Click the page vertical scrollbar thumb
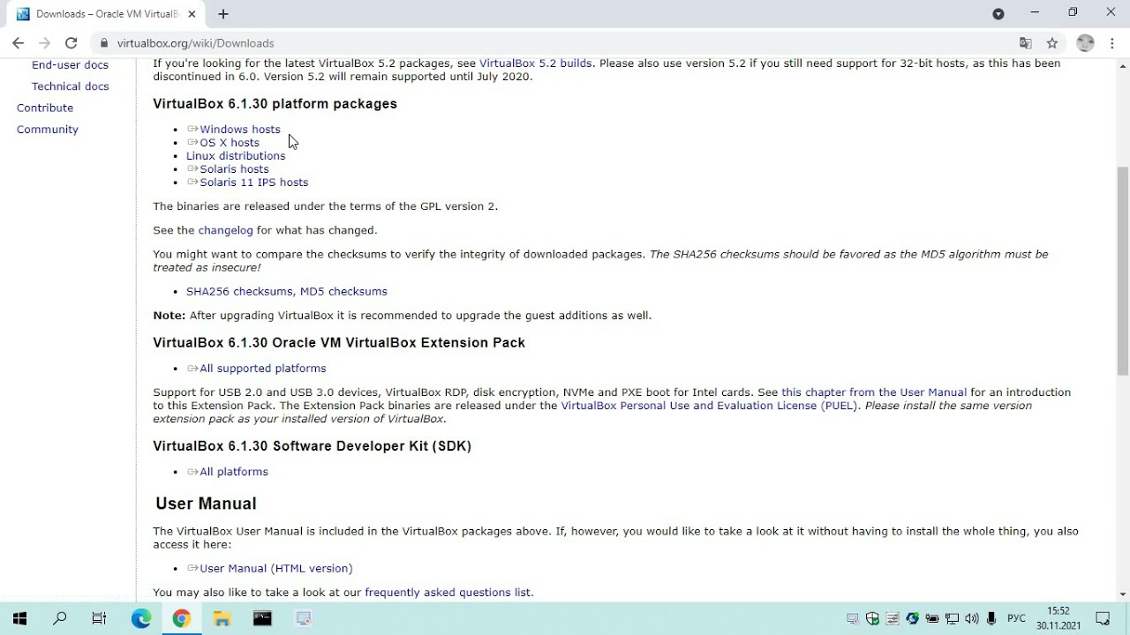 click(1123, 272)
